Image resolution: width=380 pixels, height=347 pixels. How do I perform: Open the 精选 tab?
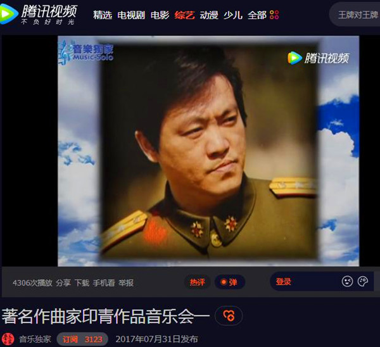pos(103,15)
